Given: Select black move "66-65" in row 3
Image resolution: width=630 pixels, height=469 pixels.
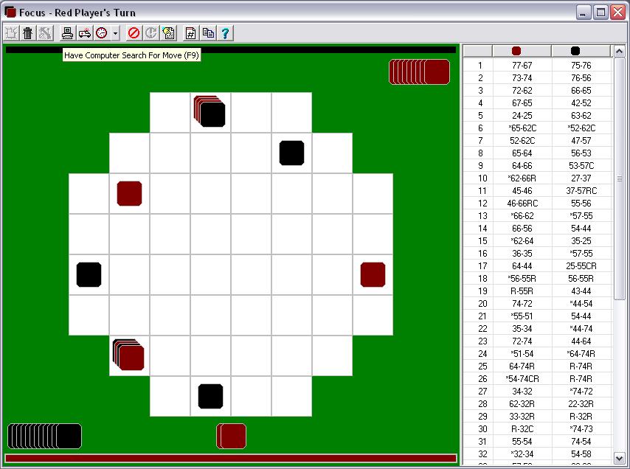Looking at the screenshot, I should [x=581, y=91].
